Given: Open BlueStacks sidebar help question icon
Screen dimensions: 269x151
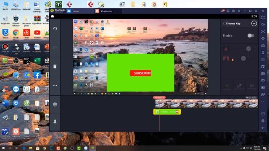Looking at the screenshot, I should point(263,114).
